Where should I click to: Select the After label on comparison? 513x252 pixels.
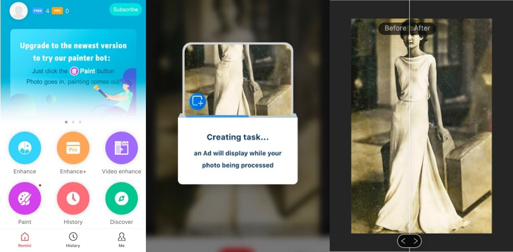pos(422,28)
